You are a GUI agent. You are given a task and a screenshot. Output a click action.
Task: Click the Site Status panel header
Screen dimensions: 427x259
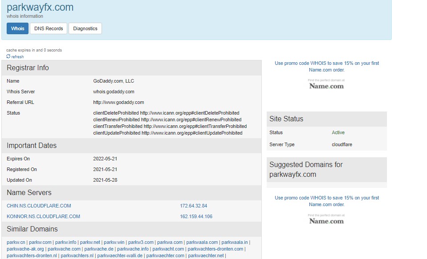click(x=326, y=119)
